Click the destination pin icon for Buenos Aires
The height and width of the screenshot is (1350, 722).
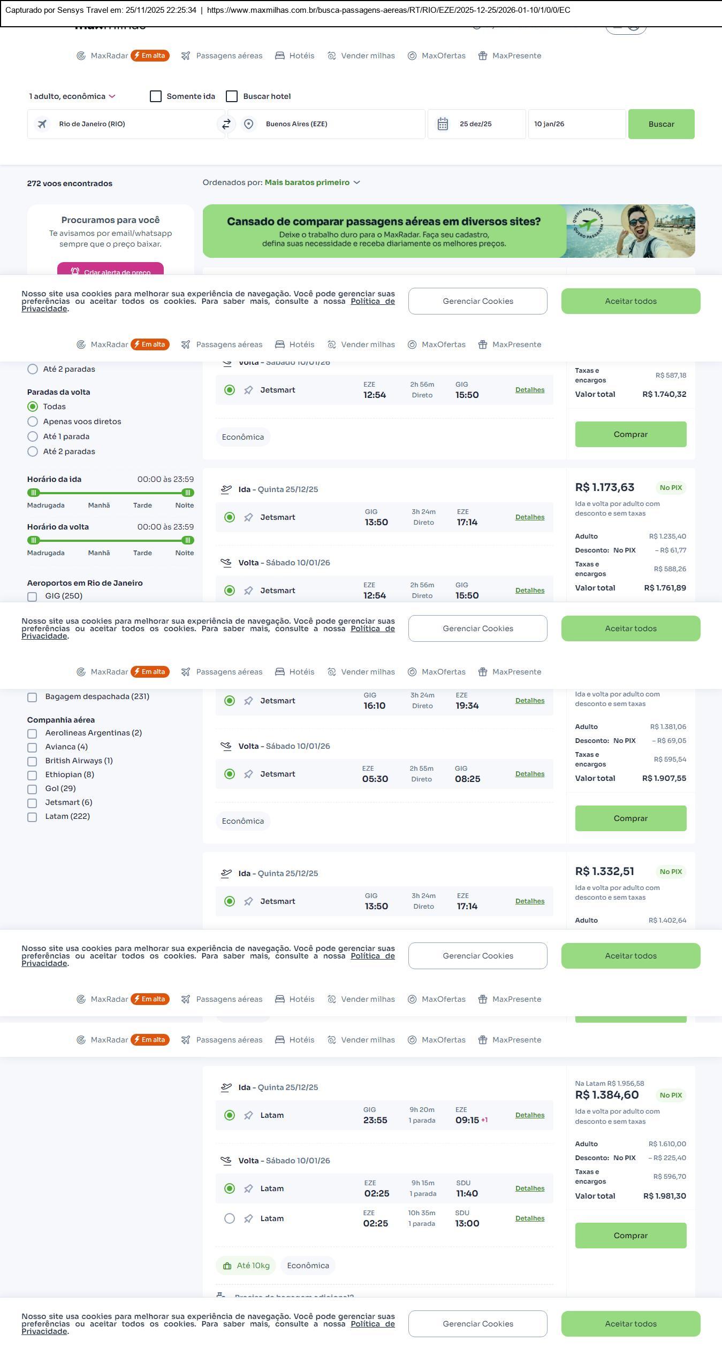coord(248,124)
